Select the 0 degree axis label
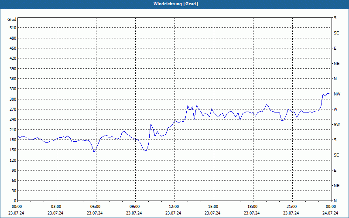The width and height of the screenshot is (349, 218). [x=15, y=201]
